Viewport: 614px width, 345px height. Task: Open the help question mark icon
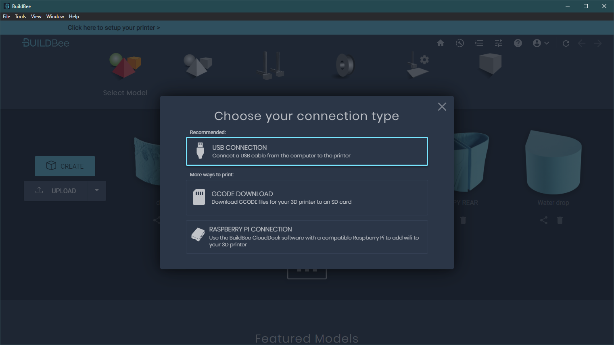click(518, 43)
